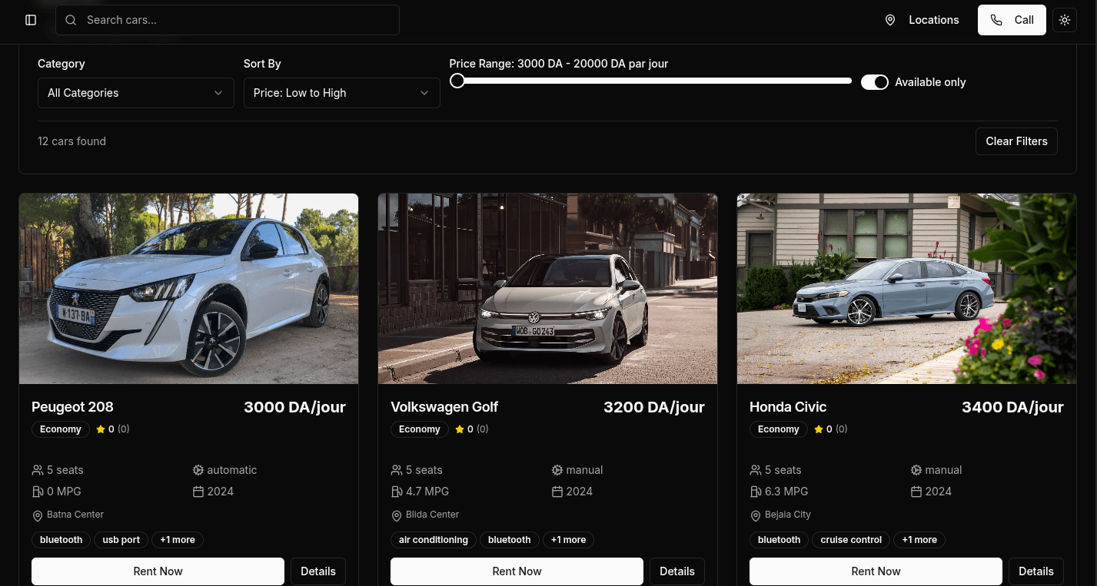The image size is (1097, 586).
Task: Click the search magnifier icon
Action: point(71,20)
